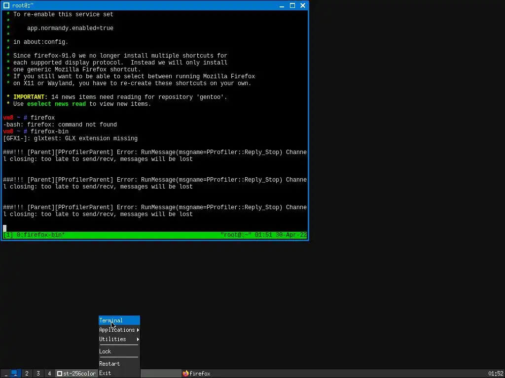The image size is (505, 378).
Task: Open the Utilities submenu
Action: 119,339
